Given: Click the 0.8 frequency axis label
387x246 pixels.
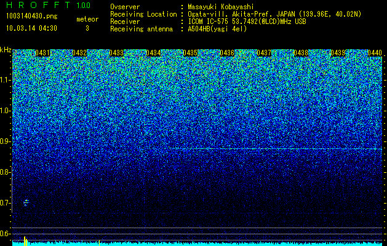Looking at the screenshot, I should pos(5,172).
